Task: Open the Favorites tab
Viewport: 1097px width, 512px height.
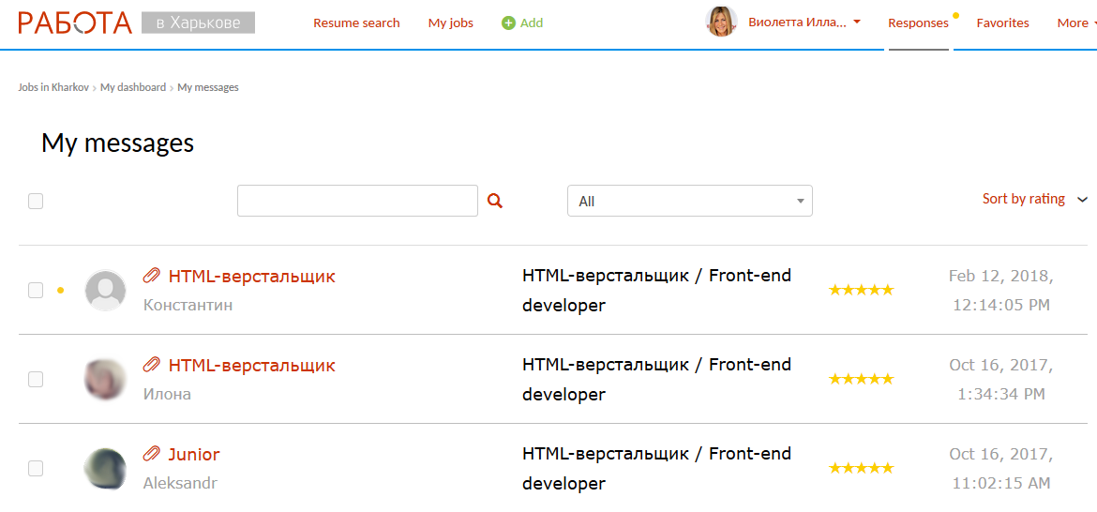Action: [1002, 23]
